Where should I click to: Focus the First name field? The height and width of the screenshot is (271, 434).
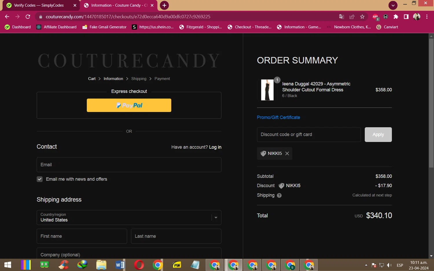pyautogui.click(x=82, y=236)
